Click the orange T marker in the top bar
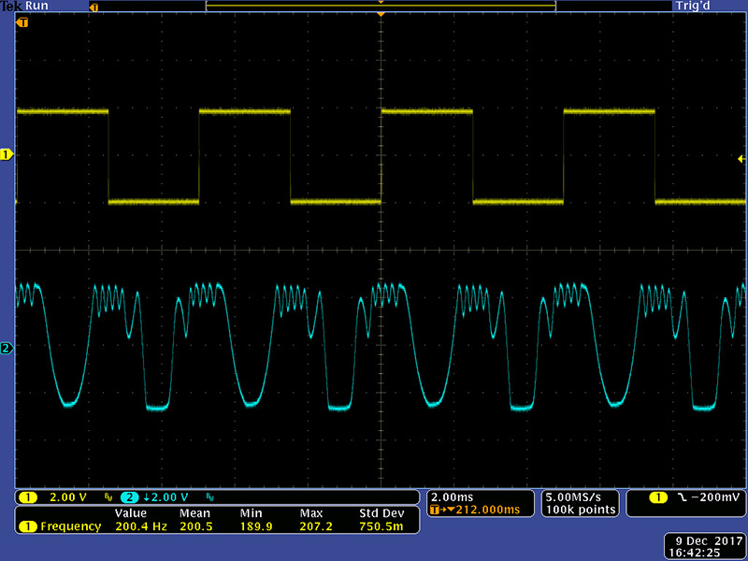The width and height of the screenshot is (748, 561). [x=93, y=7]
